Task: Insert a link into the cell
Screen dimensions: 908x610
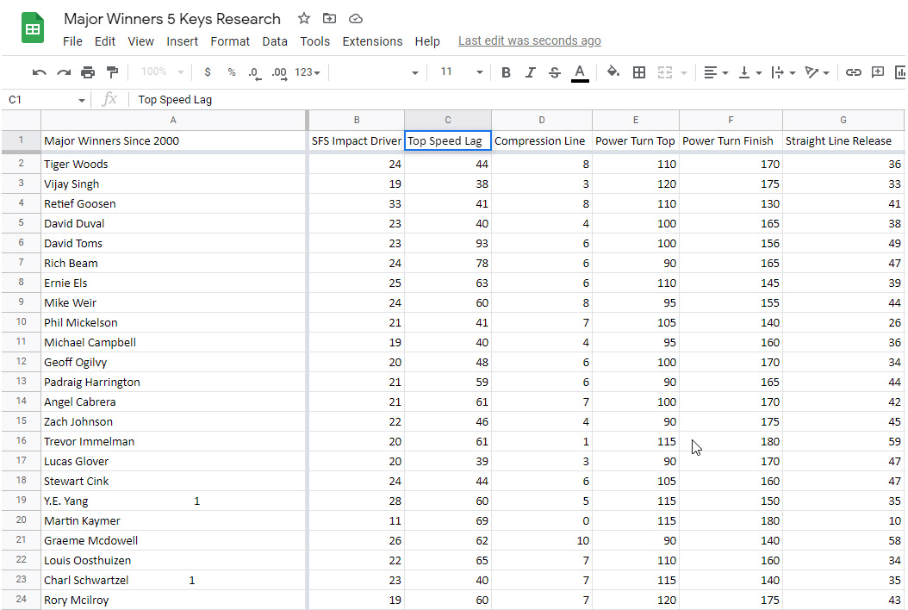Action: pyautogui.click(x=852, y=72)
